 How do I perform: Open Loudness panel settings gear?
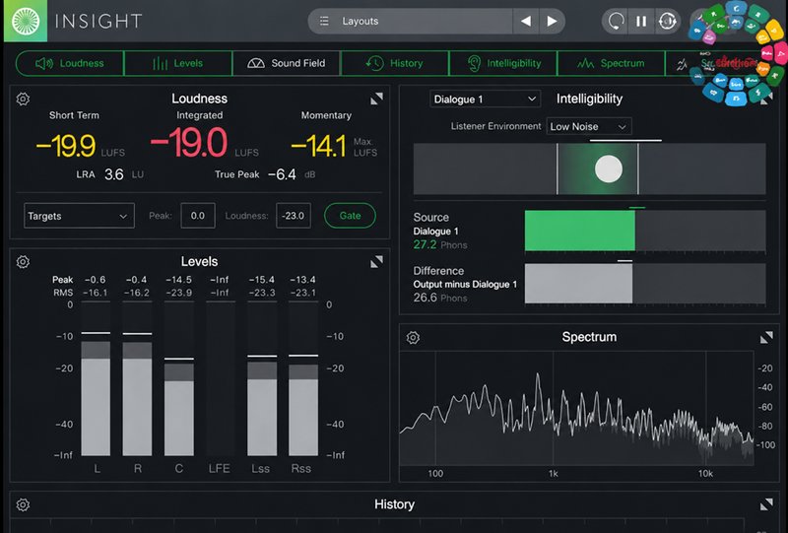coord(23,100)
